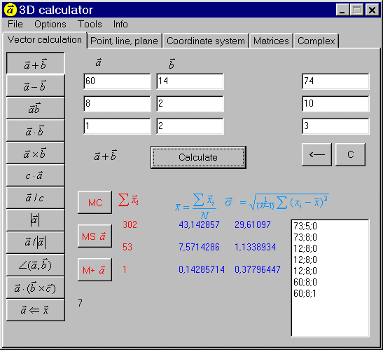Copy result x into vector a

click(x=36, y=310)
